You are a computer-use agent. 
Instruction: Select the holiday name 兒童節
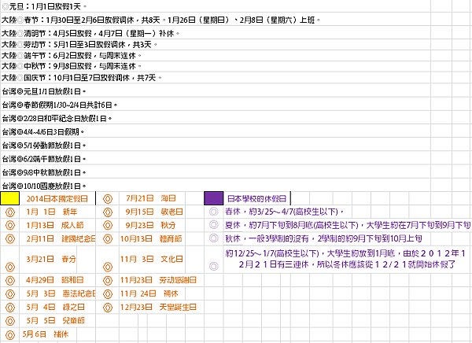point(73,321)
